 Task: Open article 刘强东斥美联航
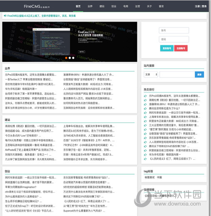(x=28, y=155)
